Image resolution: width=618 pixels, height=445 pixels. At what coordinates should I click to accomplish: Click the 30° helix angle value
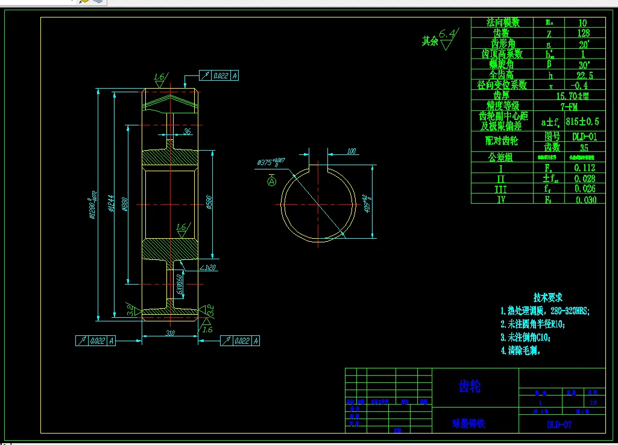tap(584, 65)
